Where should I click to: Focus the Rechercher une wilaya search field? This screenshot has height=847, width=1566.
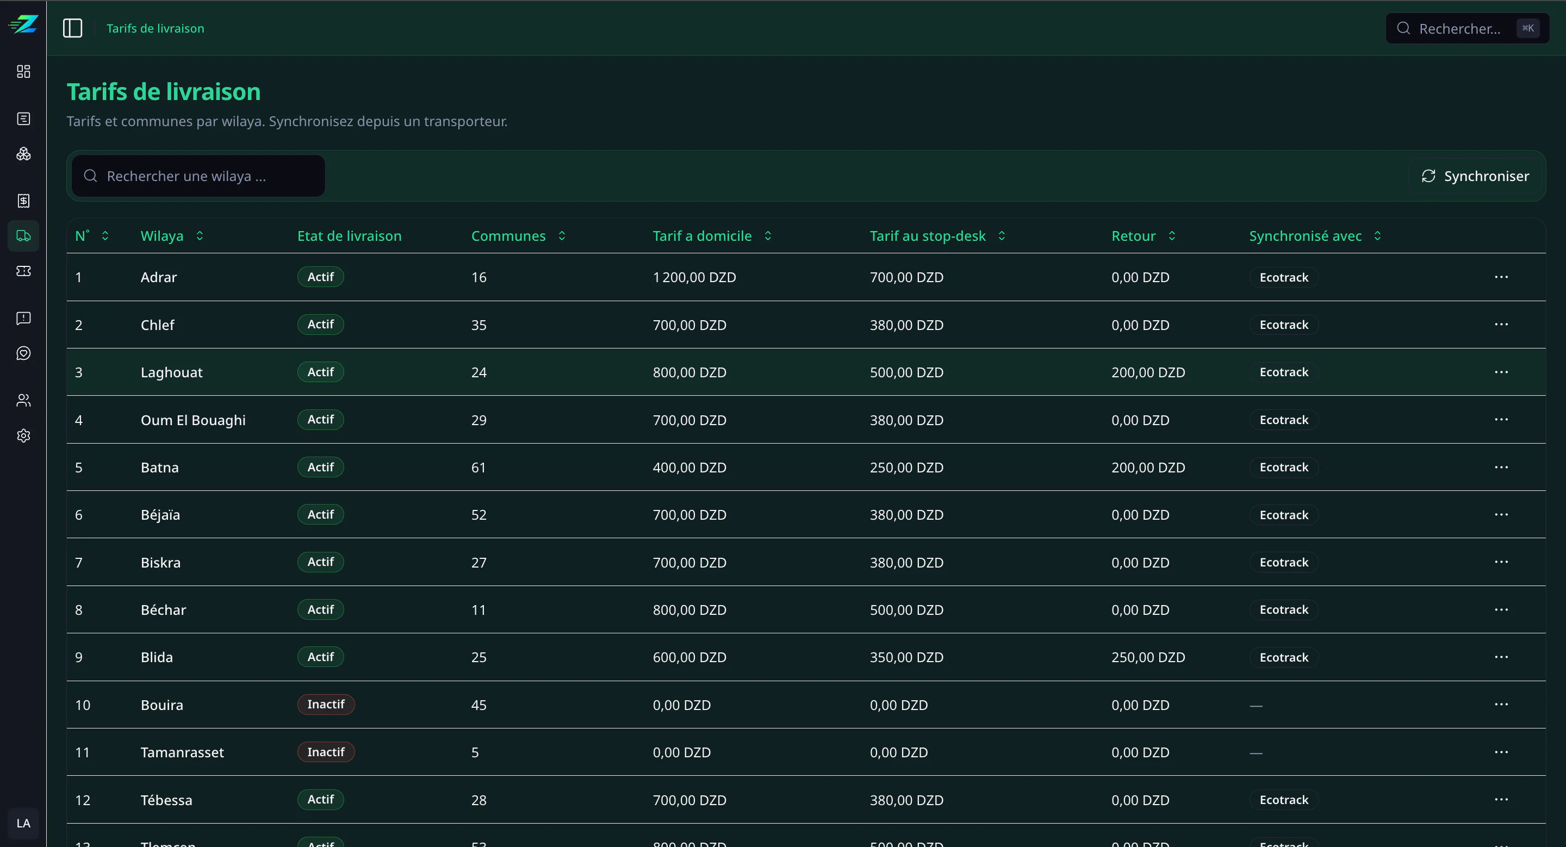coord(198,176)
